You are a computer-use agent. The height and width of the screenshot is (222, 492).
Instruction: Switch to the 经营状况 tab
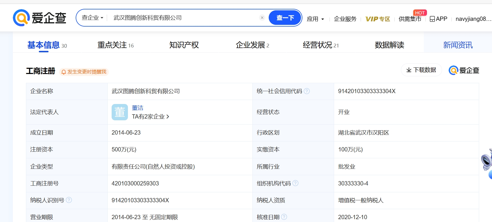point(321,45)
